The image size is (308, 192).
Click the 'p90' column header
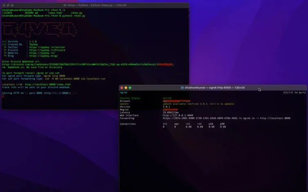[x=222, y=124]
